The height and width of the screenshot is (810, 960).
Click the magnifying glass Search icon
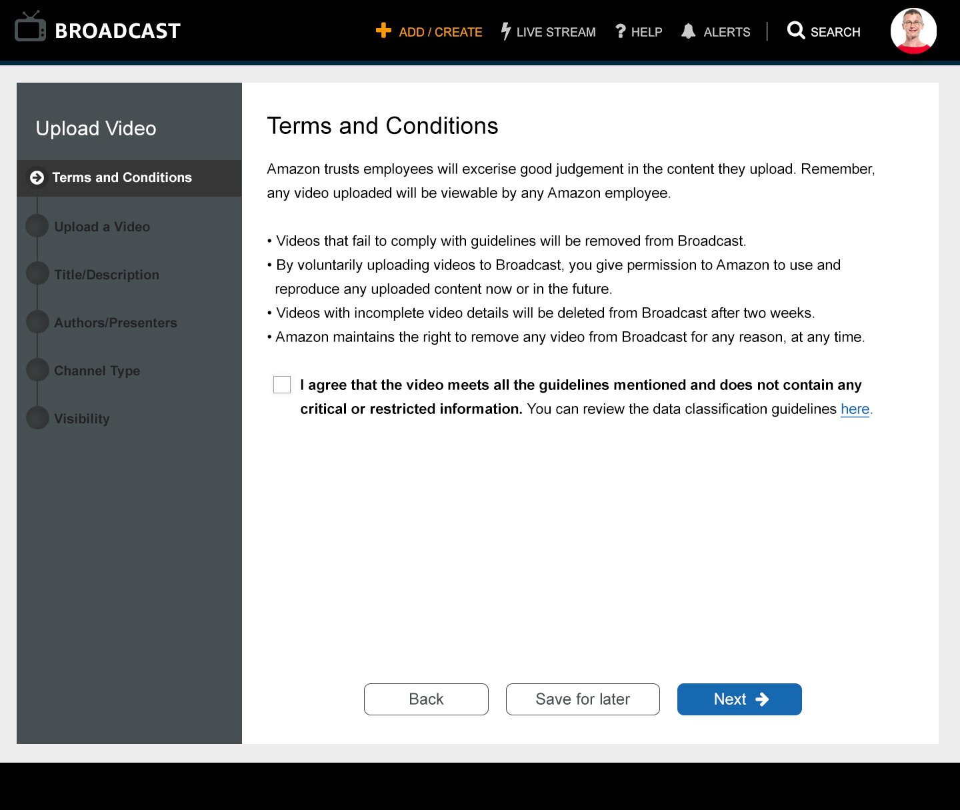click(x=796, y=31)
